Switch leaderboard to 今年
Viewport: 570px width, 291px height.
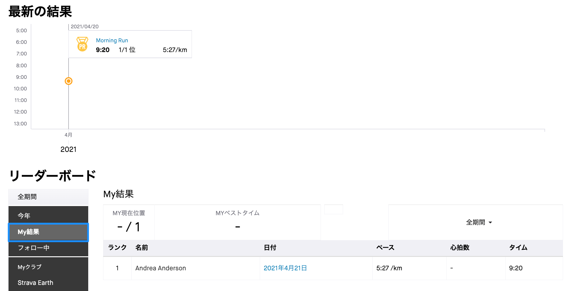point(48,216)
